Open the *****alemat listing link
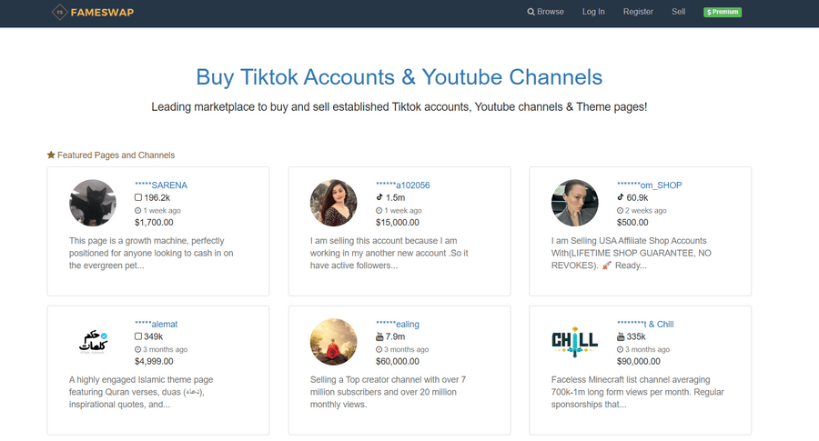The width and height of the screenshot is (819, 441). click(157, 324)
